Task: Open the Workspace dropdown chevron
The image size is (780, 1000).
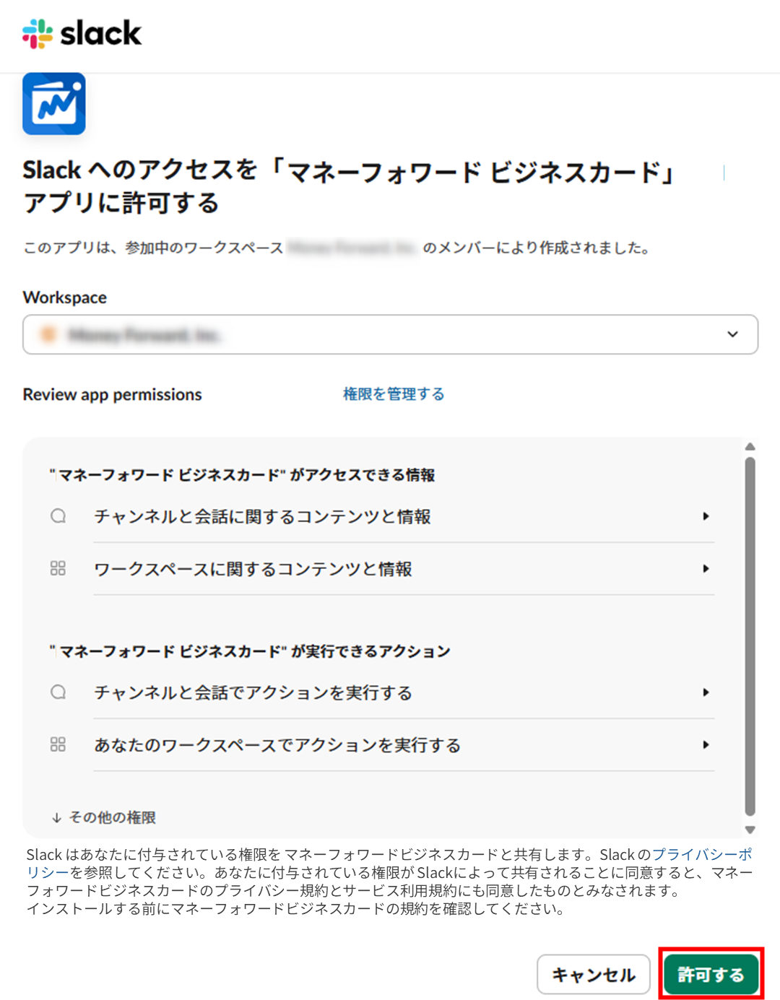Action: [732, 334]
